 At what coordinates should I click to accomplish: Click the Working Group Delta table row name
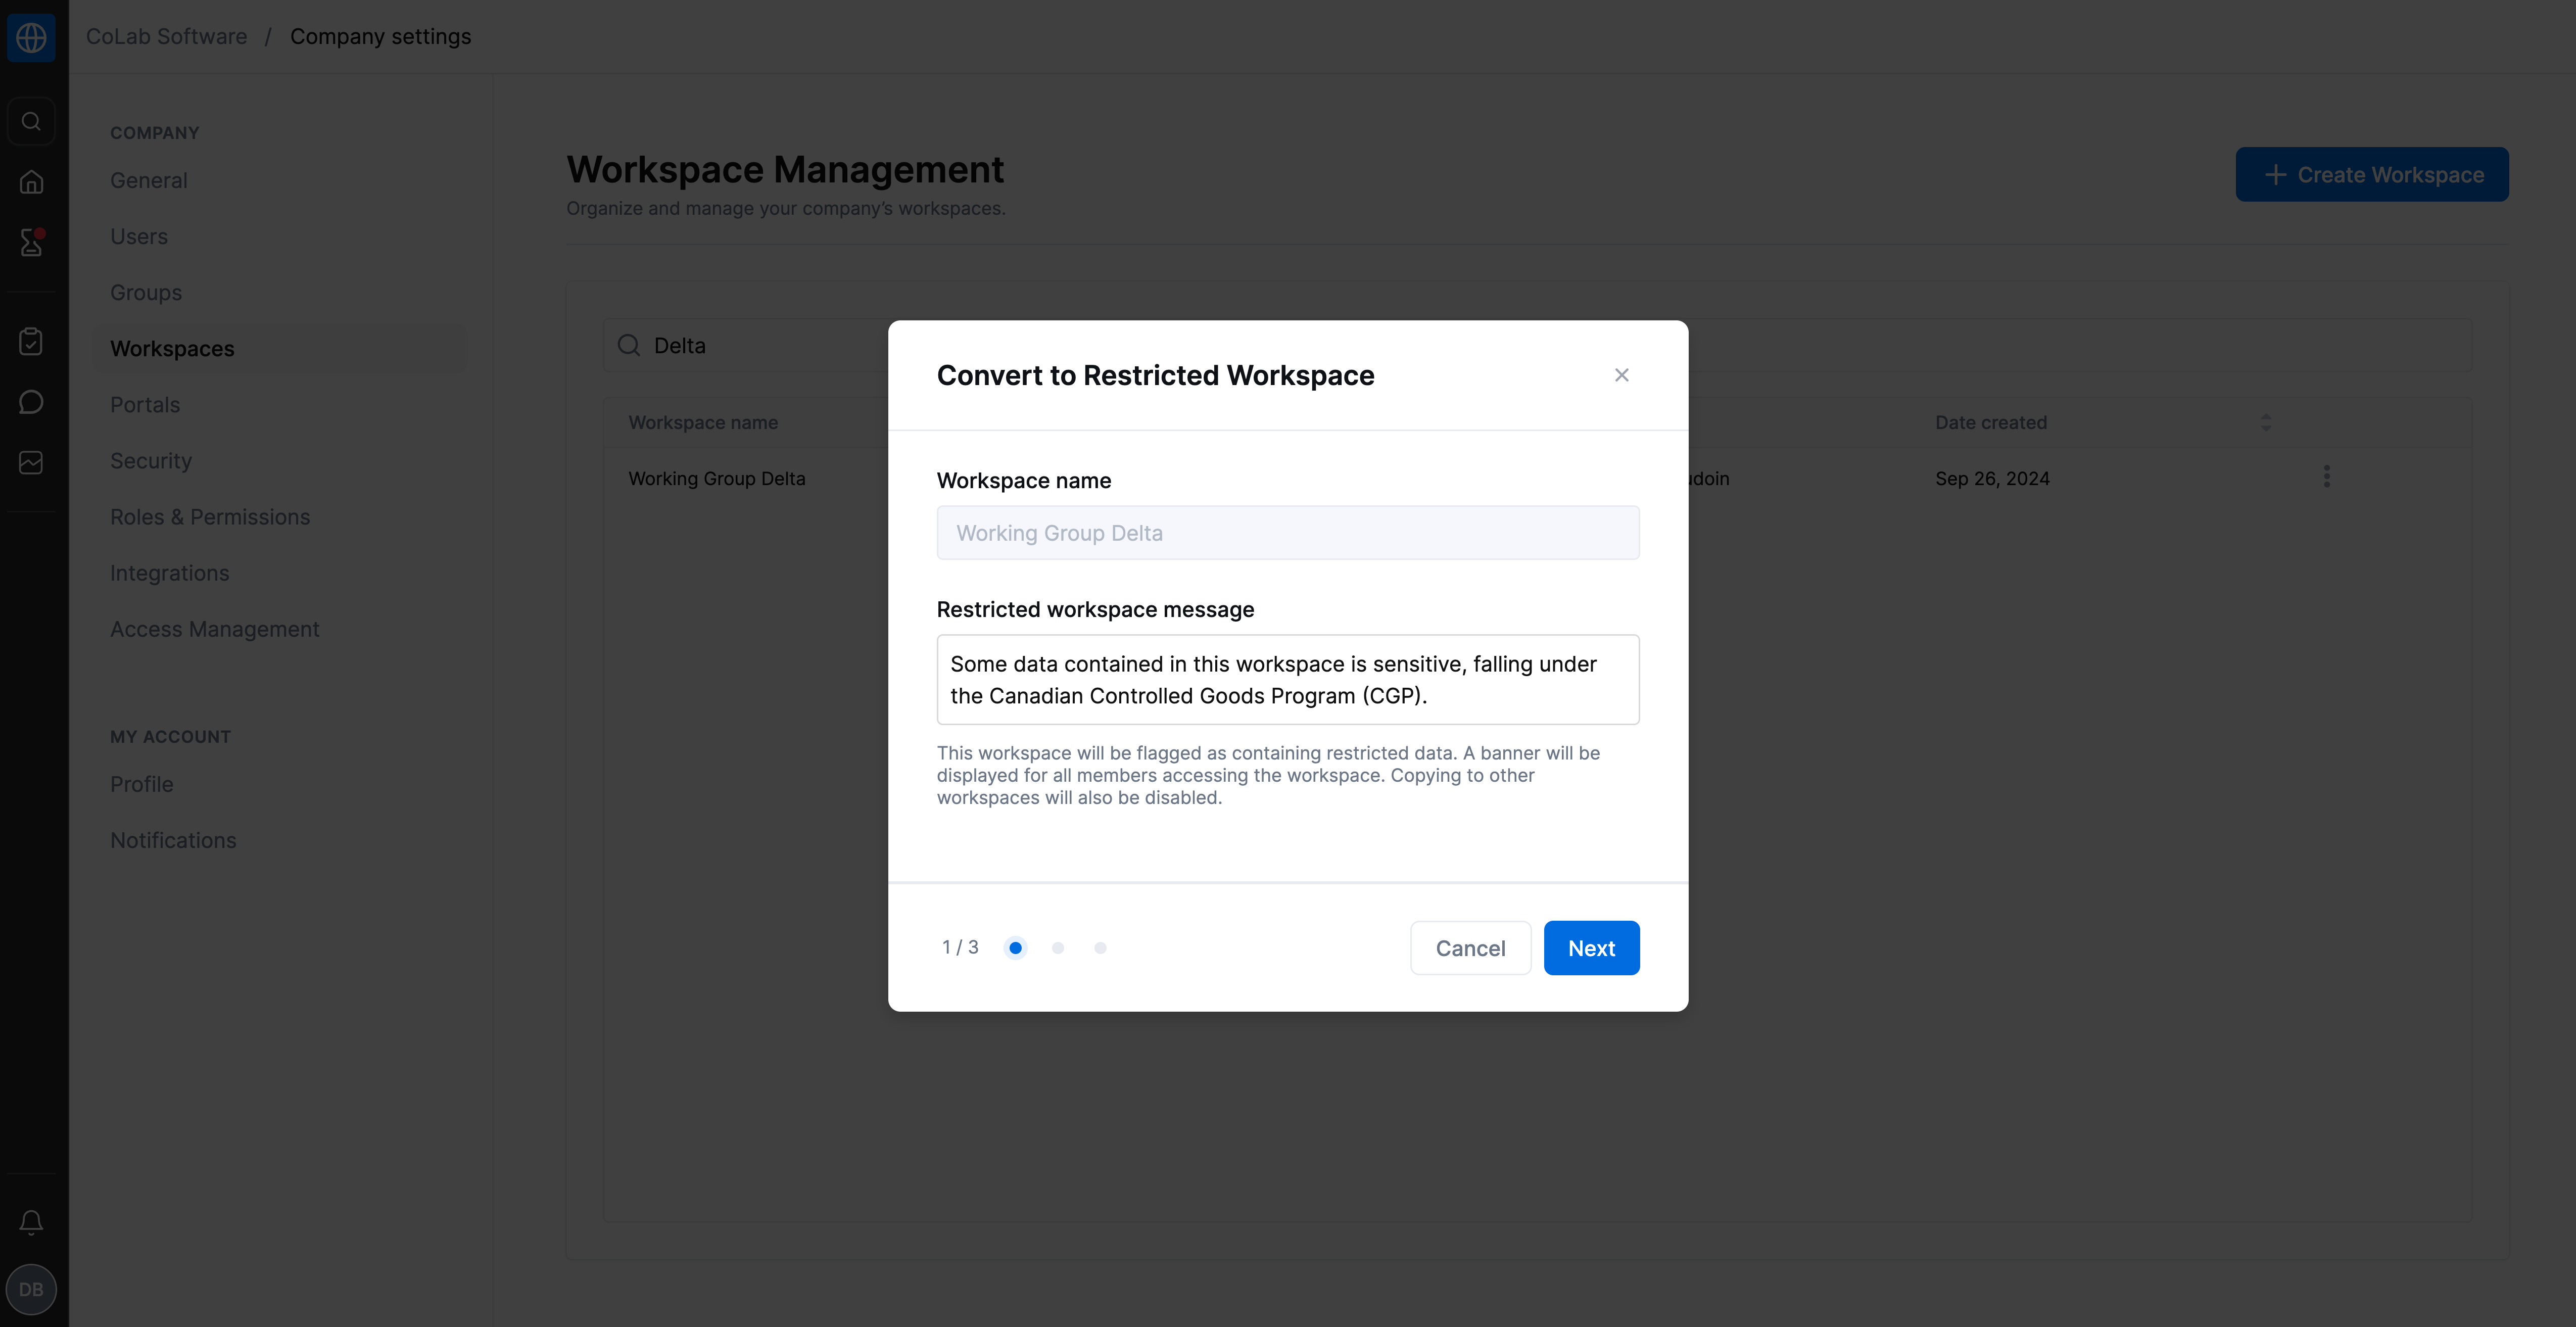click(717, 478)
